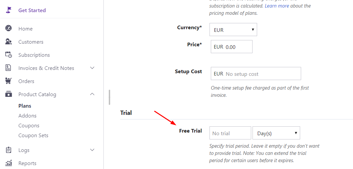Screen dimensions: 353x169
Task: Open the Addons submenu item
Action: click(x=27, y=116)
